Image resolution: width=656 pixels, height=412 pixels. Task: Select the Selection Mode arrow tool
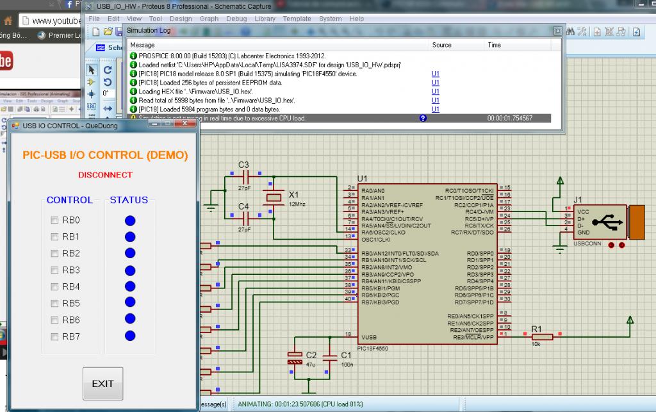(92, 70)
